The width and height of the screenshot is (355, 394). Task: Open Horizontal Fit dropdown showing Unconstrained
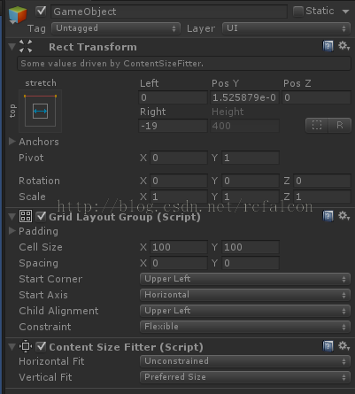point(245,361)
